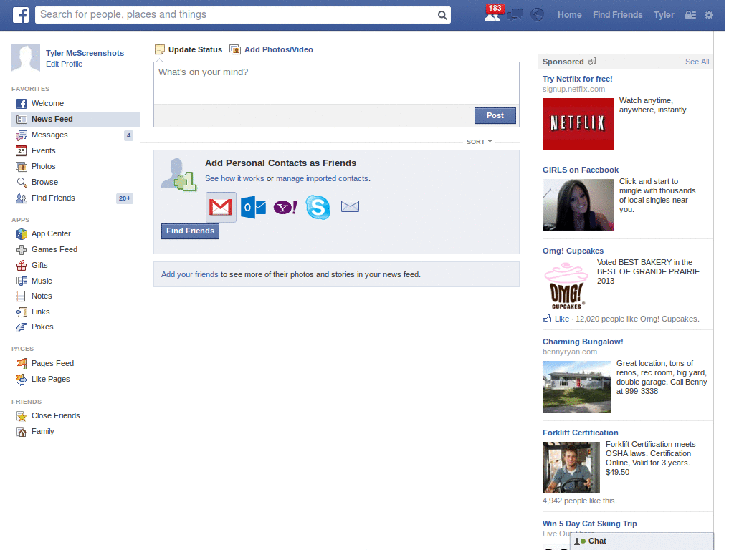Choose other email envelope icon
Viewport: 734px width, 550px height.
point(350,206)
